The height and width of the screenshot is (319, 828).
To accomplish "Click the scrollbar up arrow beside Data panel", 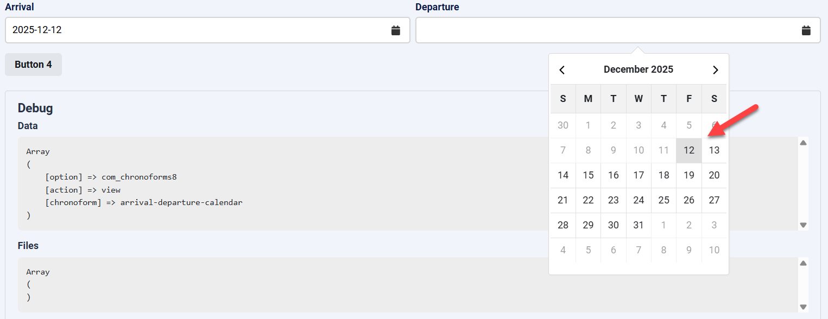I will coord(803,142).
